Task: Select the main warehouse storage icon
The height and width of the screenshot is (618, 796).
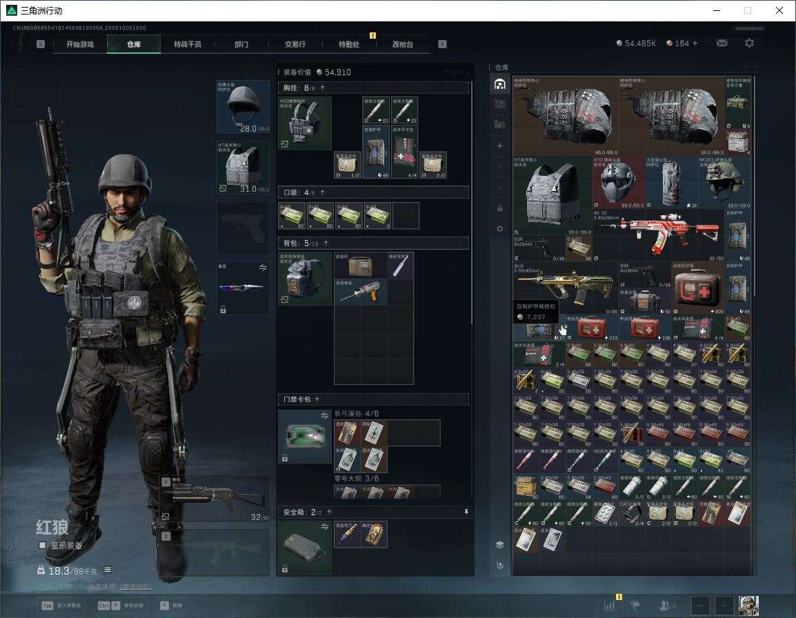Action: (500, 83)
